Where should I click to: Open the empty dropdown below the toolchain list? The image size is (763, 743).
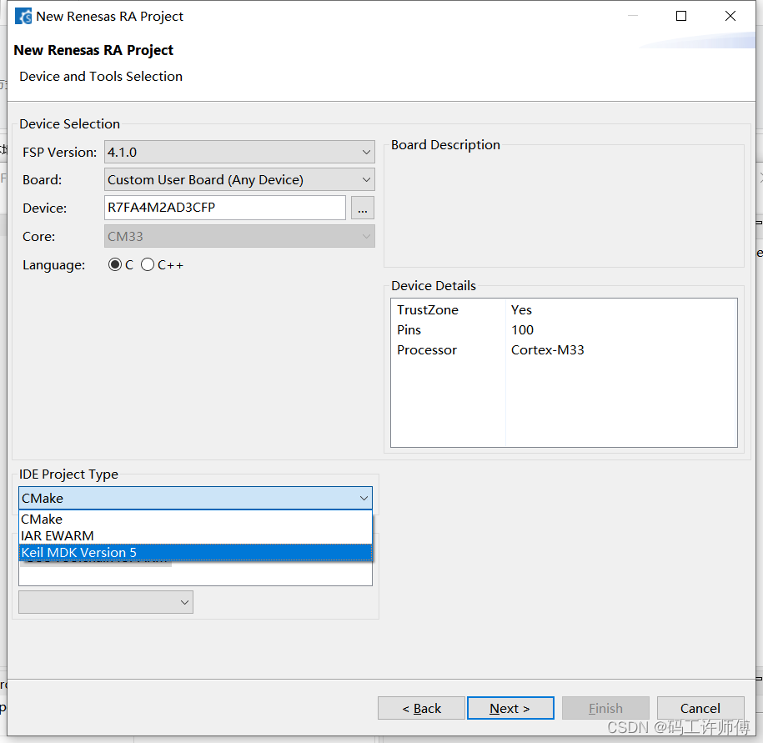pos(106,602)
